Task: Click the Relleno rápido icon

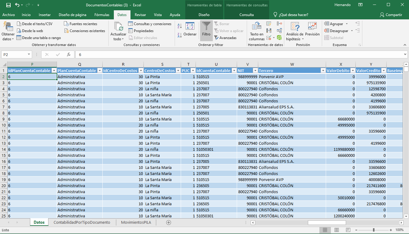Action: click(x=269, y=24)
